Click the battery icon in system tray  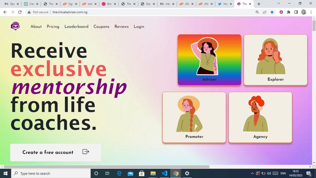pyautogui.click(x=263, y=174)
